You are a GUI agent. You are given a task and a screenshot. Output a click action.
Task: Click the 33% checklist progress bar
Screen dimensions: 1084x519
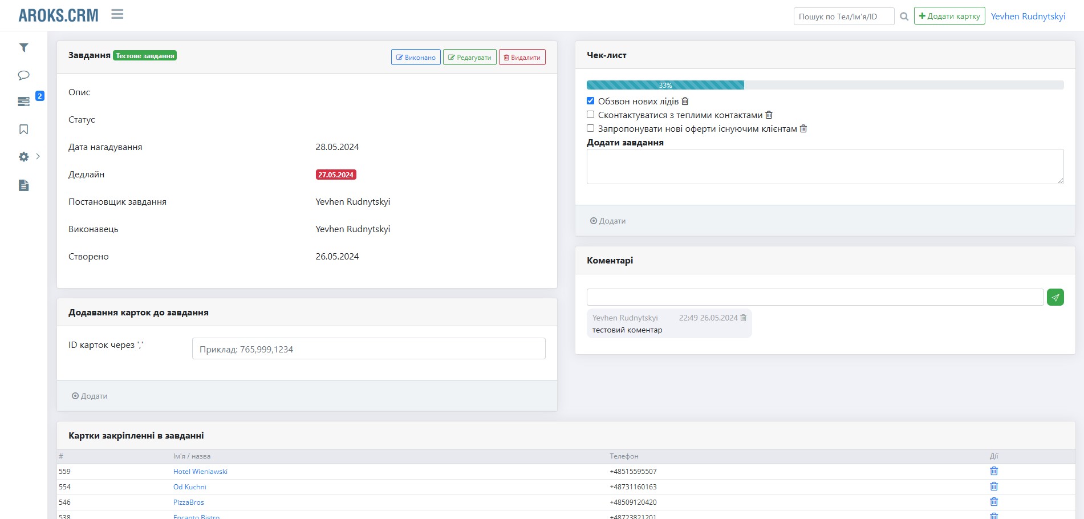665,85
